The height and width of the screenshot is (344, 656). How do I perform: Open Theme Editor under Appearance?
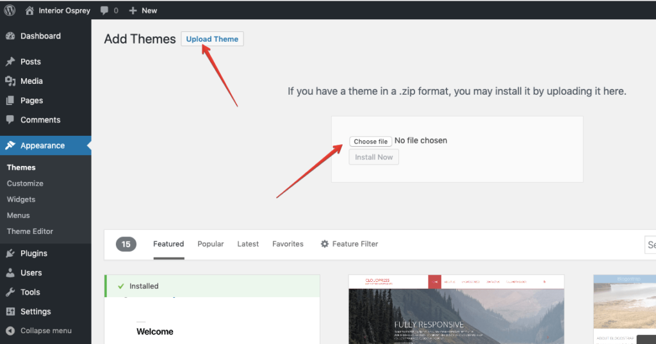point(30,231)
